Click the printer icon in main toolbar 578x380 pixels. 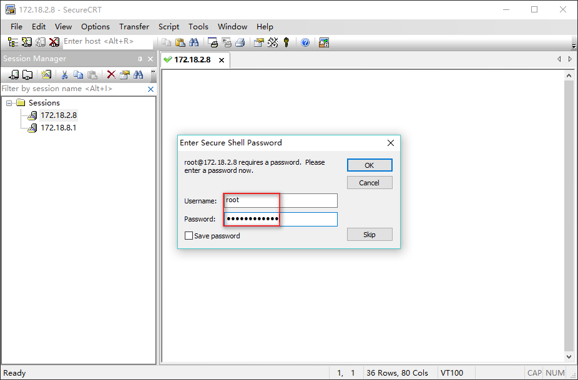(x=240, y=42)
